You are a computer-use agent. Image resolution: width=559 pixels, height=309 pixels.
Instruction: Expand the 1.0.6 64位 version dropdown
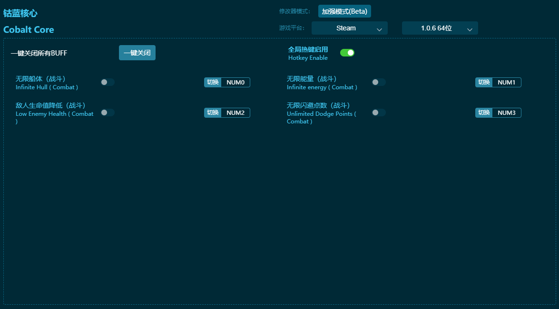click(440, 28)
